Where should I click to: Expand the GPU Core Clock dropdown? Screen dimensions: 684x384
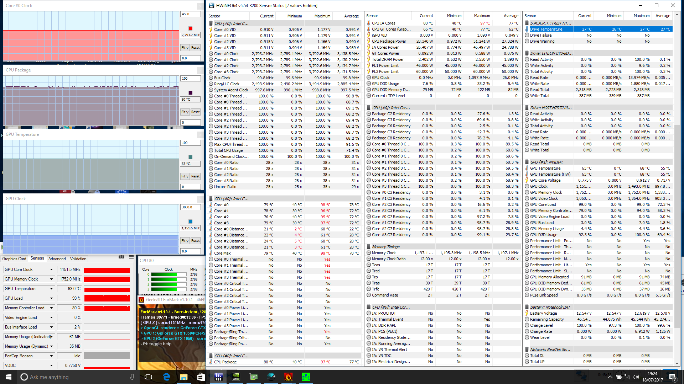[51, 270]
